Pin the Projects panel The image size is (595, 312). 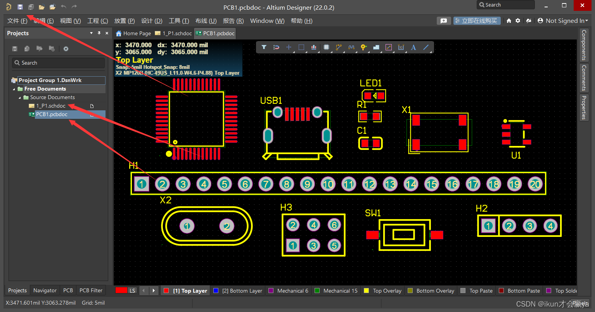pos(99,33)
